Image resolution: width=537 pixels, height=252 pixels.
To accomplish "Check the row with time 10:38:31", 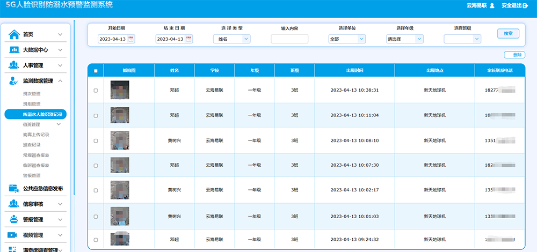I will pos(96,90).
